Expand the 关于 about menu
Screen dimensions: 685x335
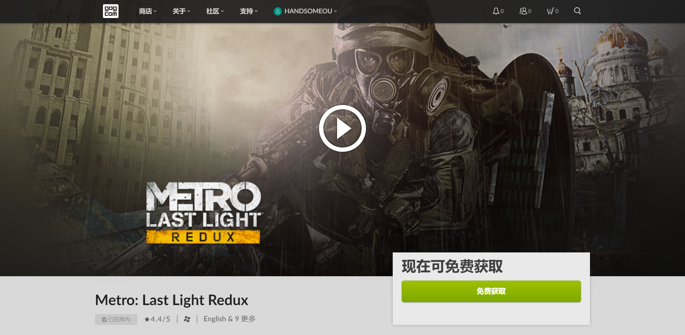tap(181, 11)
